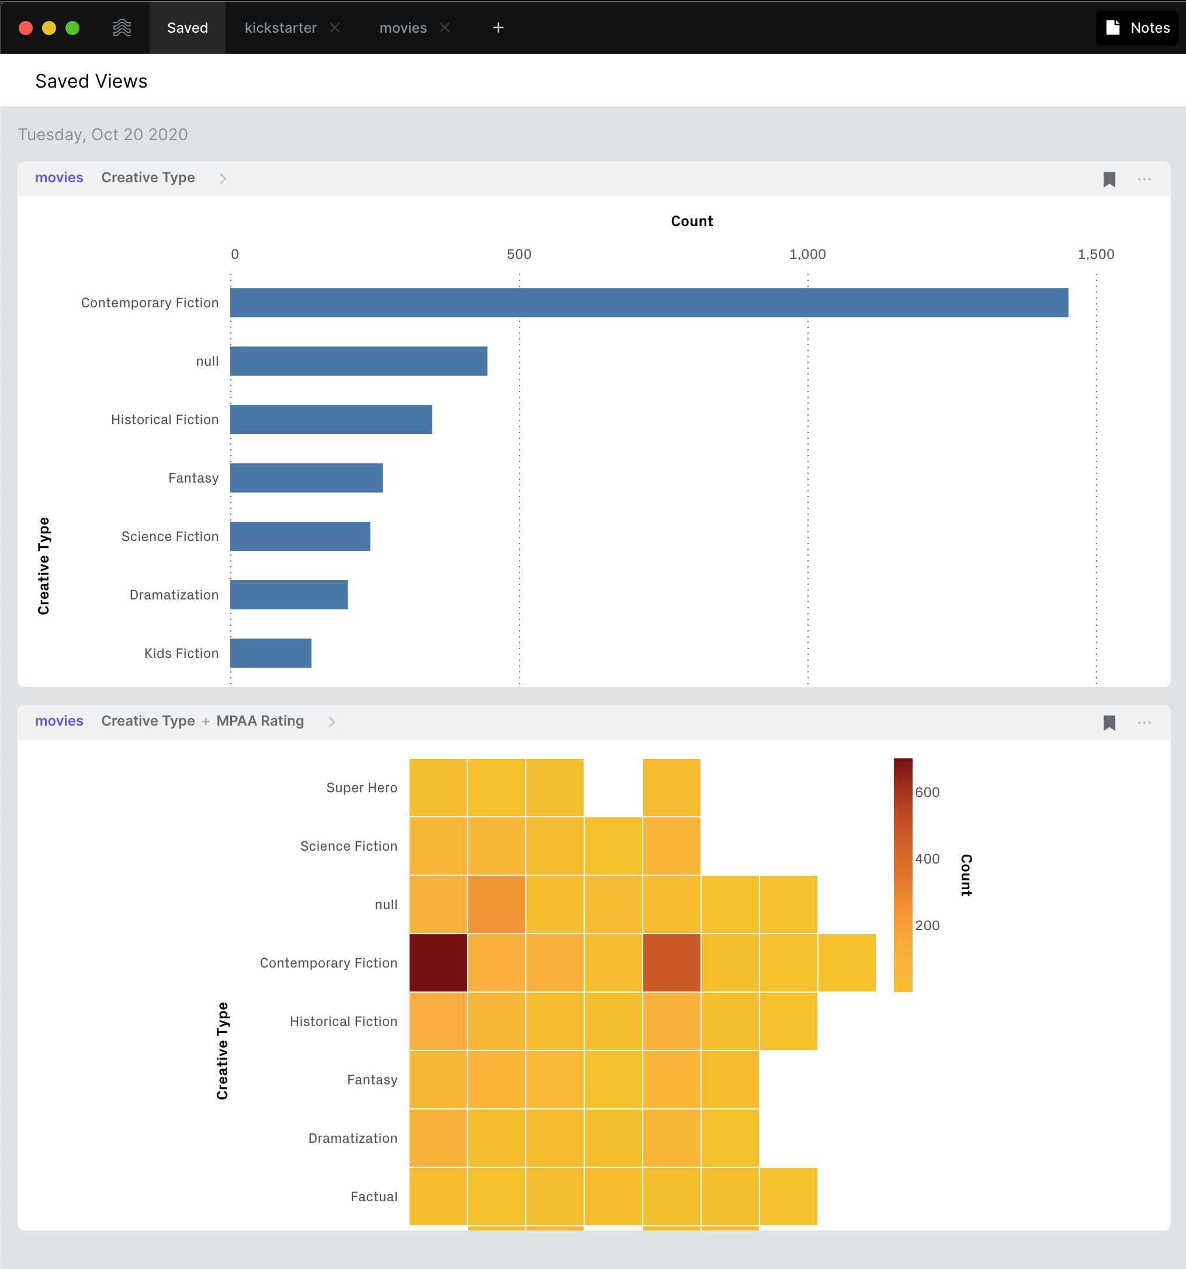Click the Count color legend gradient

(903, 875)
